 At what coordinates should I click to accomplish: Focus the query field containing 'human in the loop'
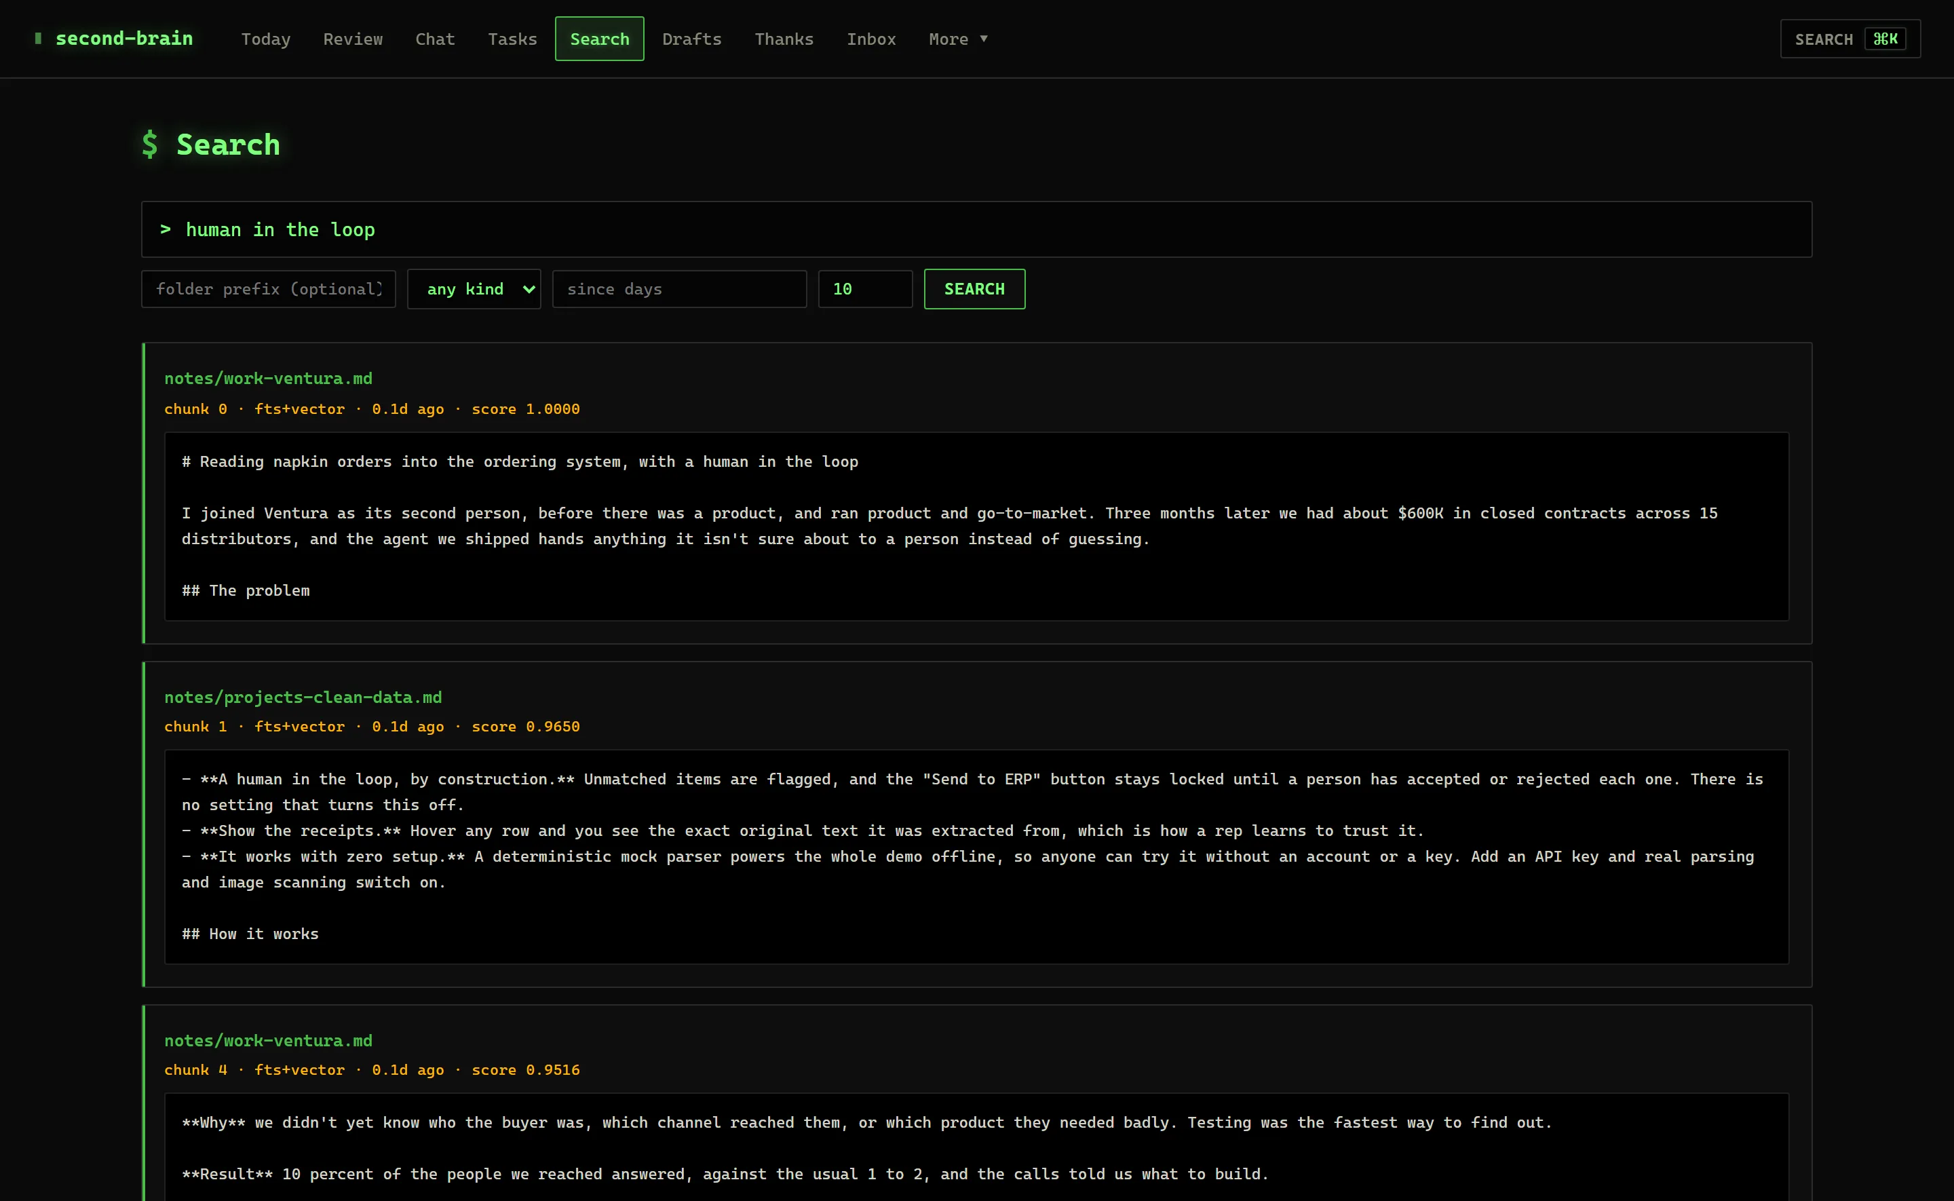976,229
